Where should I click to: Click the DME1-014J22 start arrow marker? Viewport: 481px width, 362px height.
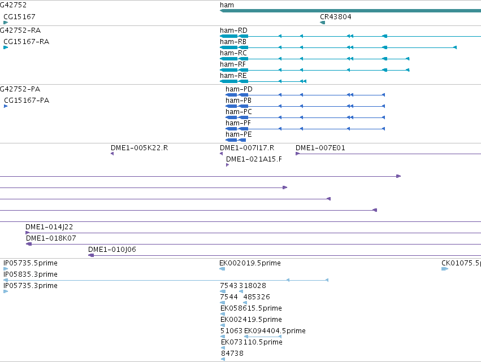(27, 233)
